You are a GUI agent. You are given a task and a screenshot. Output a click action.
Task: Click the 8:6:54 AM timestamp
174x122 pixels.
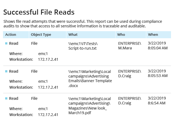157,103
